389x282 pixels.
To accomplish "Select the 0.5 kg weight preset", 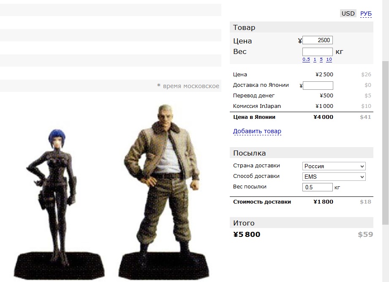I will point(306,59).
